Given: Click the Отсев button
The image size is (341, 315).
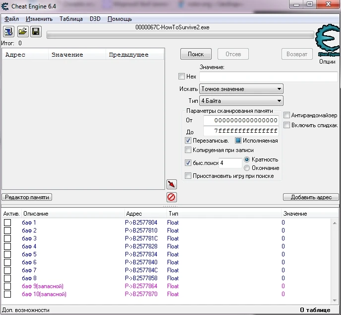Looking at the screenshot, I should point(233,54).
